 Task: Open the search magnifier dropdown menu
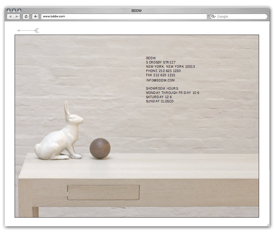tap(213, 16)
